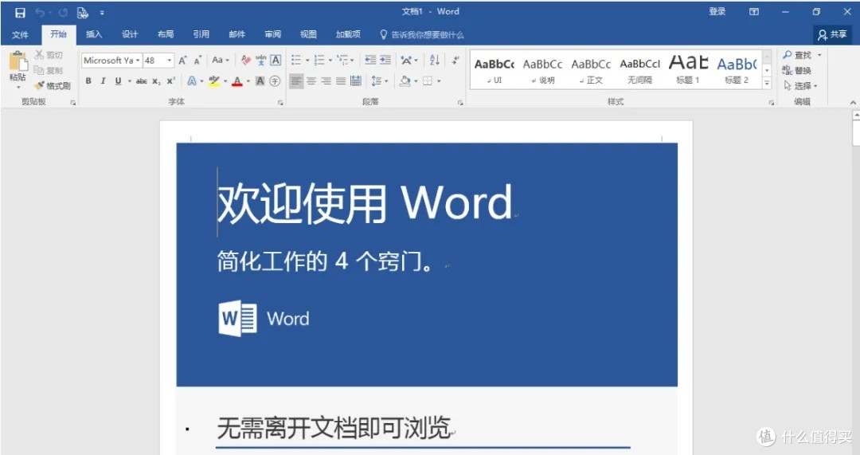Open the customize quick access toolbar arrow

tap(102, 13)
